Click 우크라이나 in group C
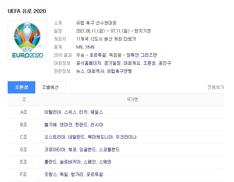The width and height of the screenshot is (234, 182). point(126,137)
